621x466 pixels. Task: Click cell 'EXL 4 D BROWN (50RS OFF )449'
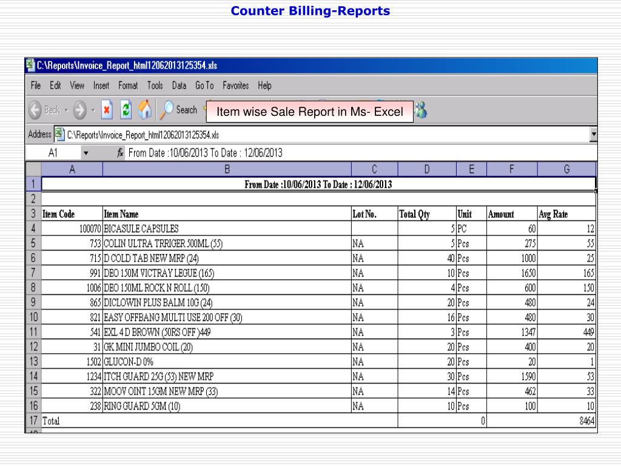point(227,332)
